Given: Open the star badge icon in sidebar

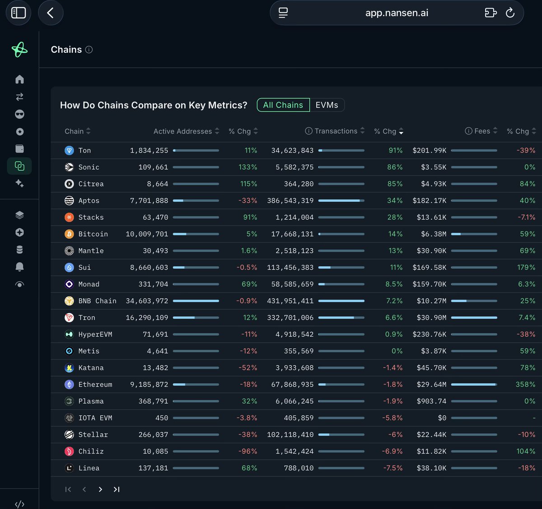Looking at the screenshot, I should 19,232.
